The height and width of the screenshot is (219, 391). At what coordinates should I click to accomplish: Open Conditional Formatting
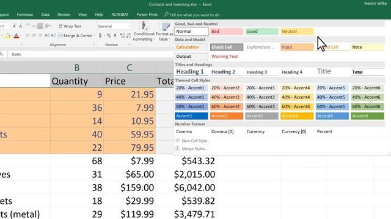[144, 31]
